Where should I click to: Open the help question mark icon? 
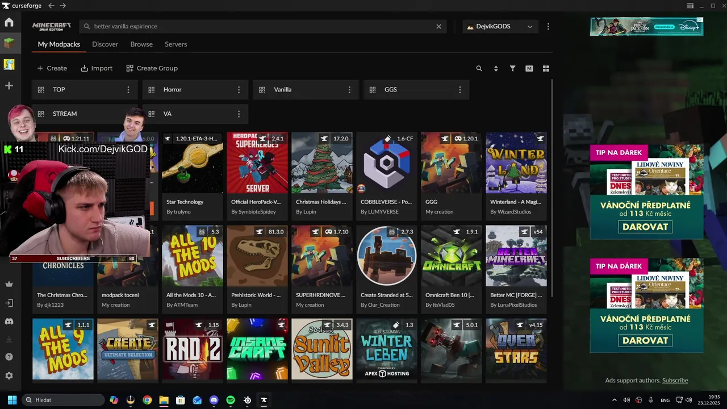coord(9,357)
